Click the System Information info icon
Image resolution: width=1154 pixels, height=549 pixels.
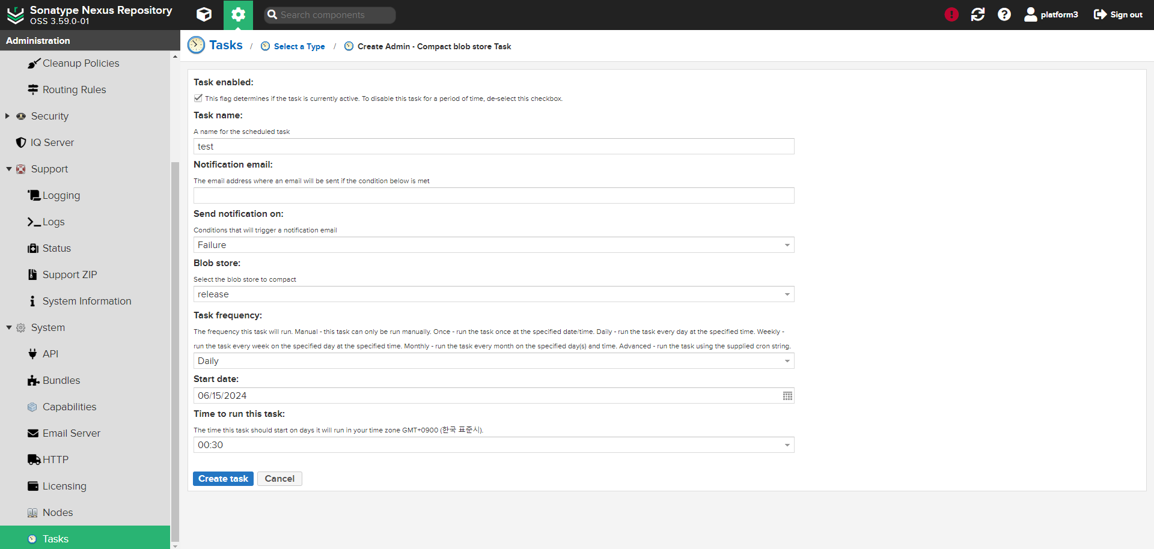pyautogui.click(x=32, y=301)
